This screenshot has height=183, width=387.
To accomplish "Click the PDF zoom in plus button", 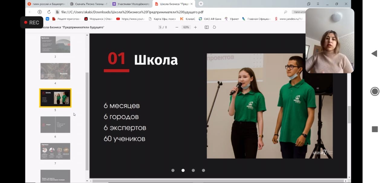I will pyautogui.click(x=195, y=27).
